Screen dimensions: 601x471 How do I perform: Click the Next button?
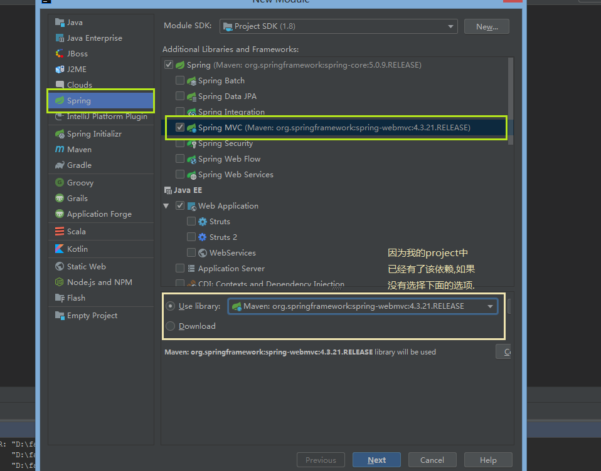tap(376, 460)
